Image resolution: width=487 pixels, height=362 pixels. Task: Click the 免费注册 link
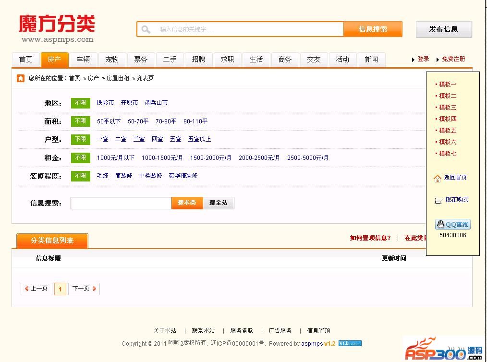point(453,59)
